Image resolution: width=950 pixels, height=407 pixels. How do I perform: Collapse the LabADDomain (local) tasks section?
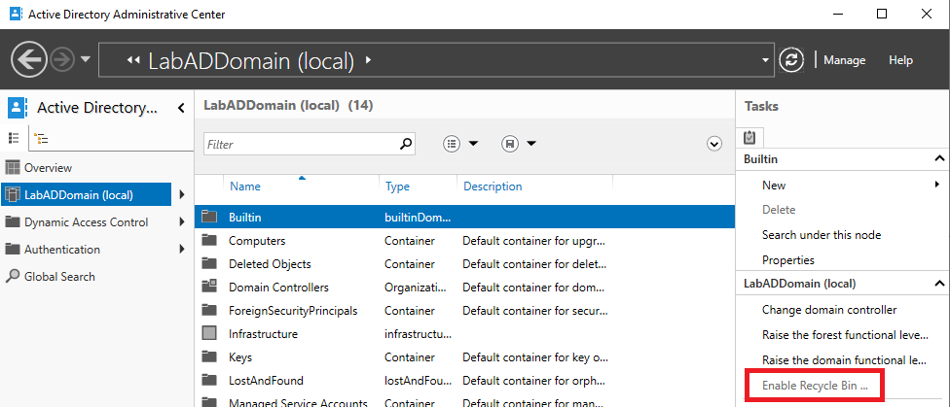tap(938, 284)
